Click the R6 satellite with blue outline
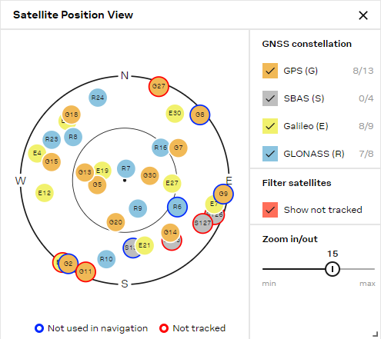 point(177,207)
